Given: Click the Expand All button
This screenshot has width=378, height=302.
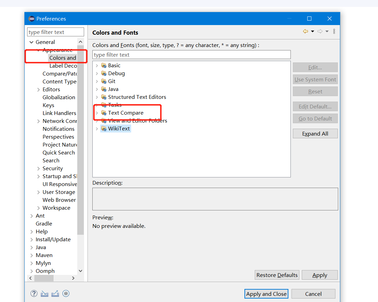Looking at the screenshot, I should tap(315, 134).
